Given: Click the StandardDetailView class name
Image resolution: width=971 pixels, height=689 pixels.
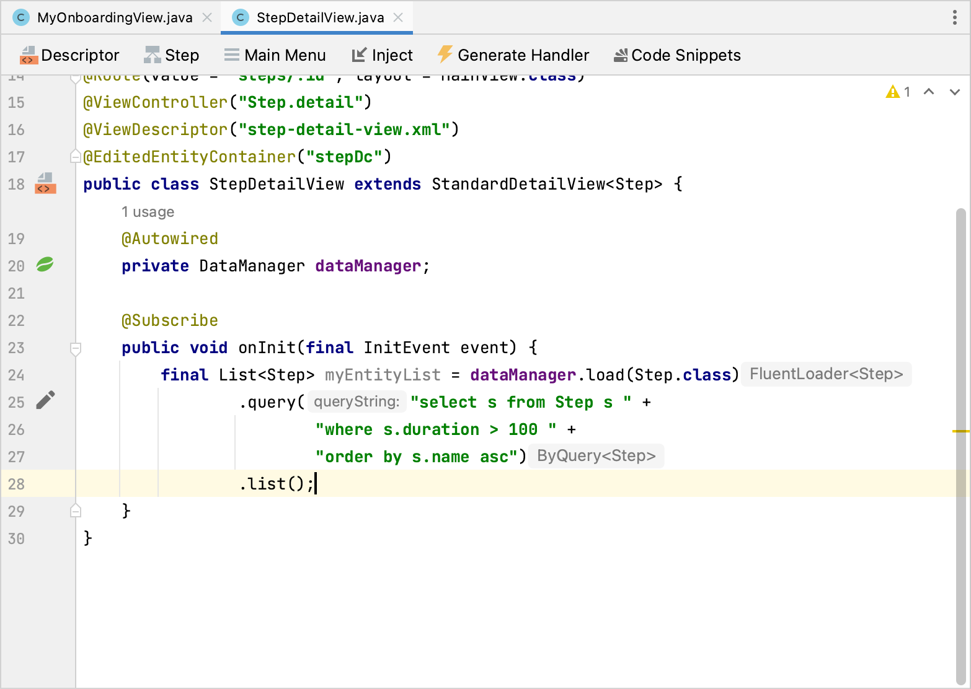Looking at the screenshot, I should click(518, 184).
